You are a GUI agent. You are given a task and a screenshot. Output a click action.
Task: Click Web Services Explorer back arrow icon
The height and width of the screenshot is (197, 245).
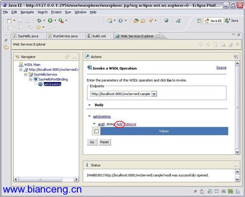[x=201, y=44]
